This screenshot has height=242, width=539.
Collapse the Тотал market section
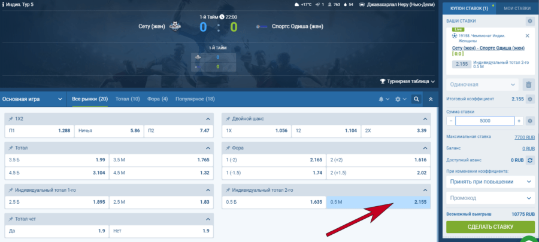(208, 148)
